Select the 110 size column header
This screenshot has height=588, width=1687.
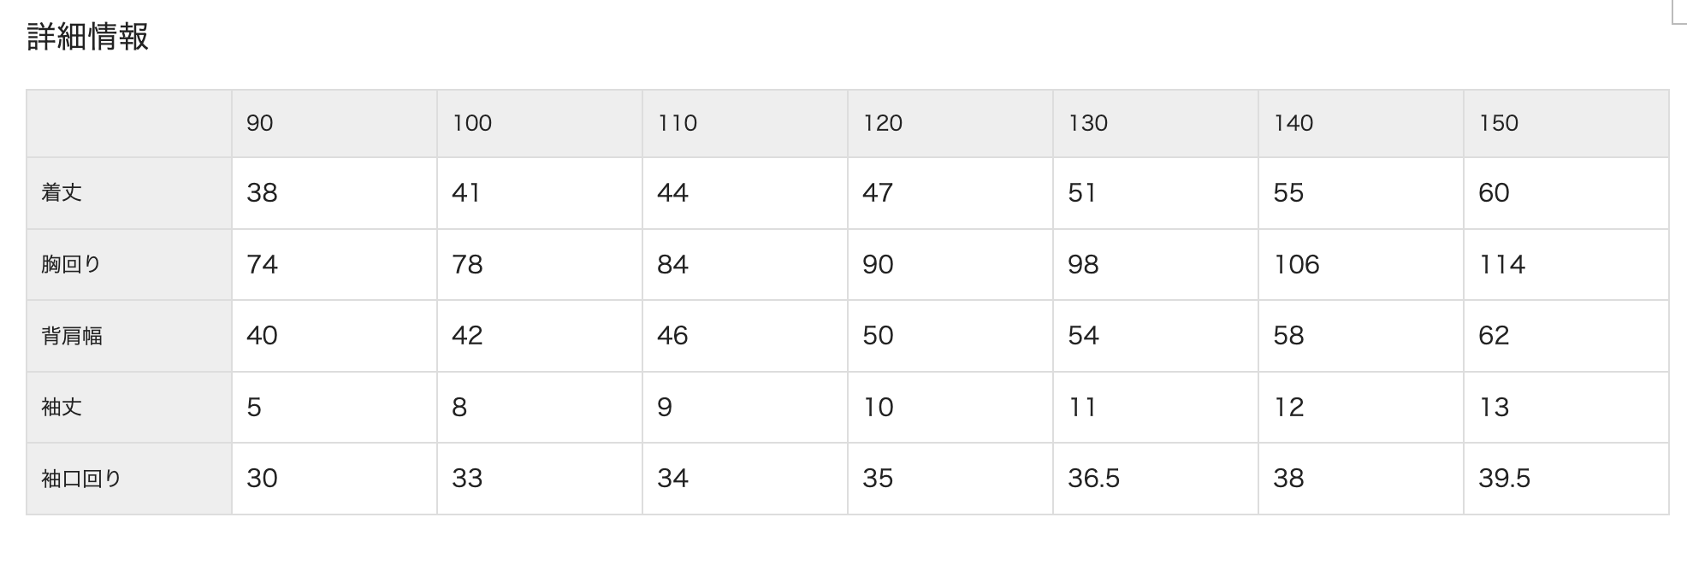pyautogui.click(x=745, y=123)
